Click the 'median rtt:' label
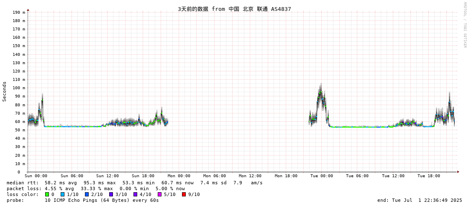Viewport: 469px width, 206px height. [x=23, y=183]
